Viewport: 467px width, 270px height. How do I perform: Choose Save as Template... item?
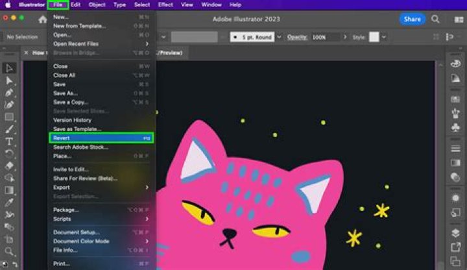point(101,129)
